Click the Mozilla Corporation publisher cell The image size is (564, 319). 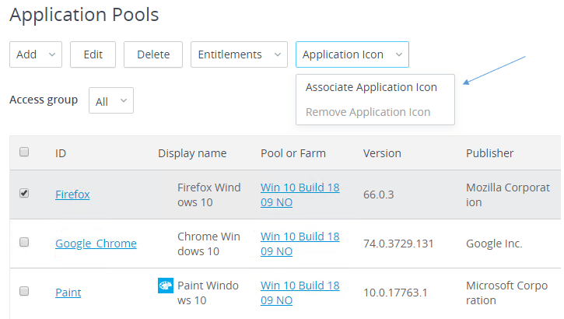click(508, 195)
